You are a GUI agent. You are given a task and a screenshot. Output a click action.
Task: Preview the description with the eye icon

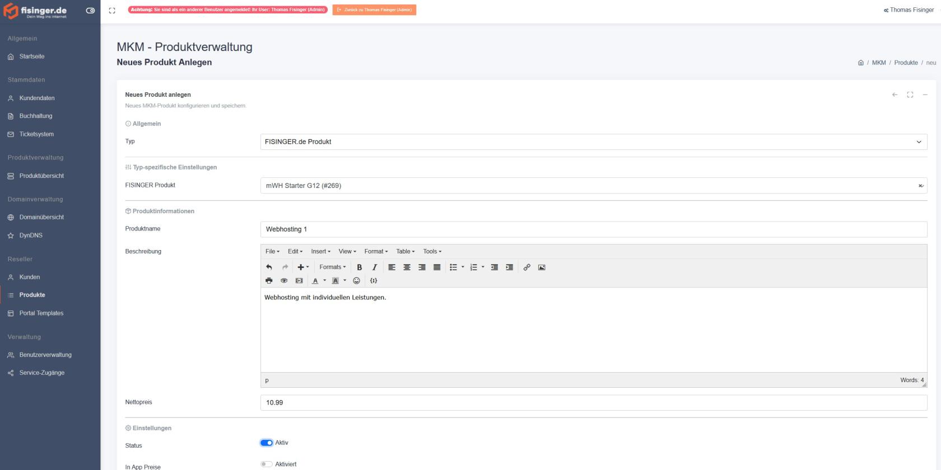284,281
